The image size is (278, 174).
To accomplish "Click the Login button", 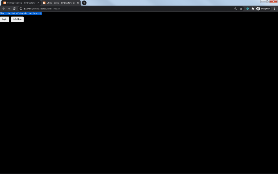I will (x=4, y=19).
